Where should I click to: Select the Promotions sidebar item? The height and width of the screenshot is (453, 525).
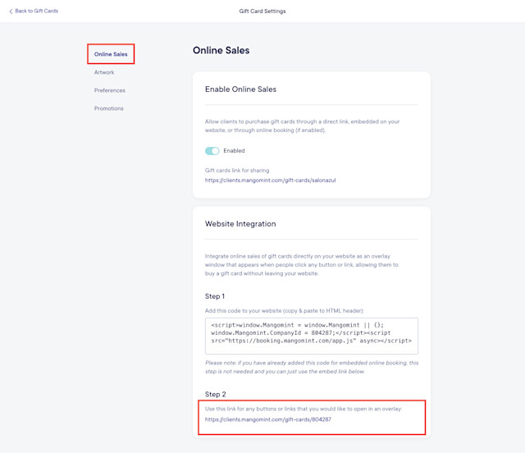click(109, 108)
